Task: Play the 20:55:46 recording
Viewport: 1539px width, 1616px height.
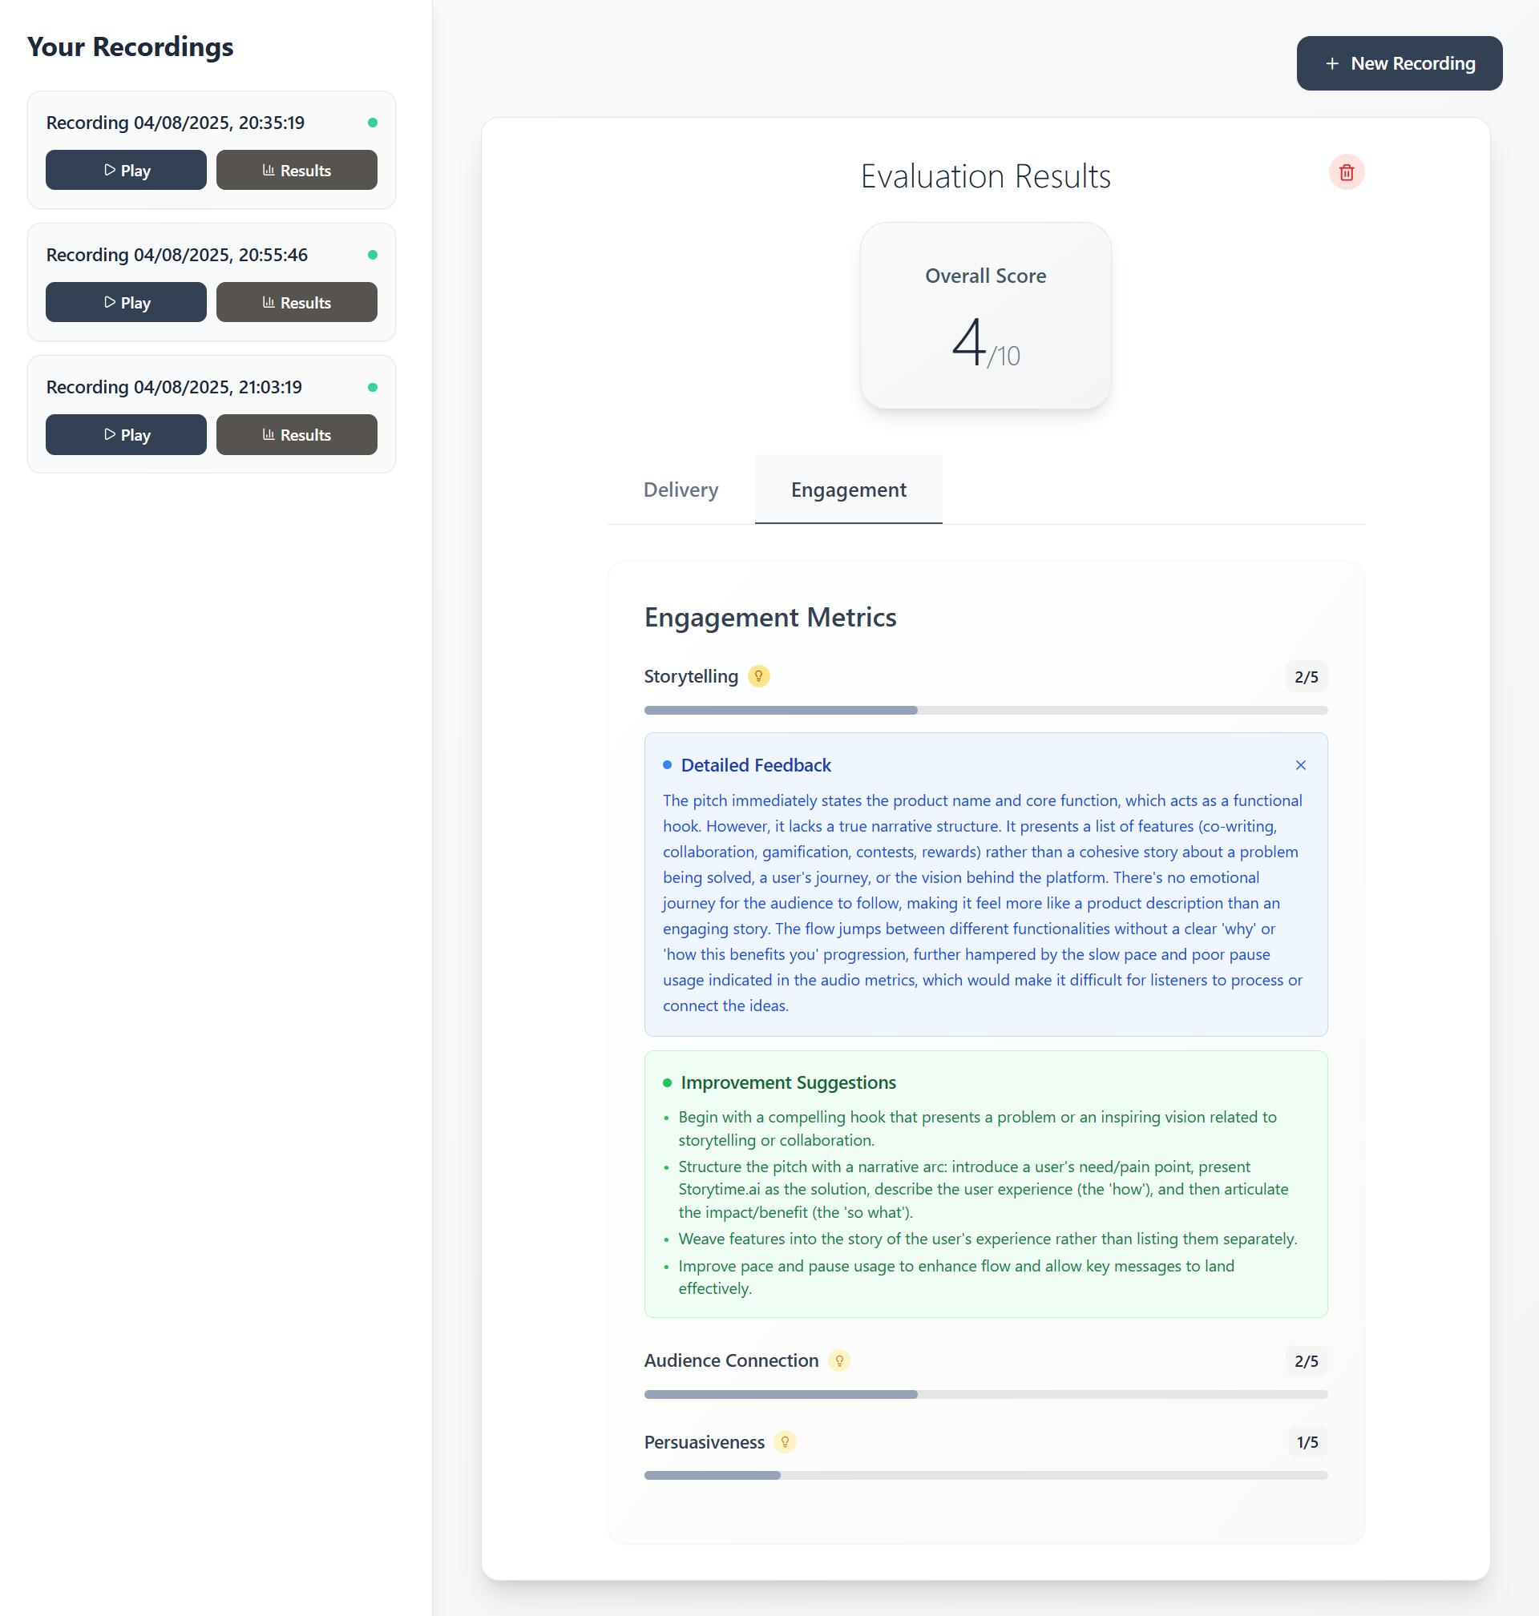Action: point(127,303)
